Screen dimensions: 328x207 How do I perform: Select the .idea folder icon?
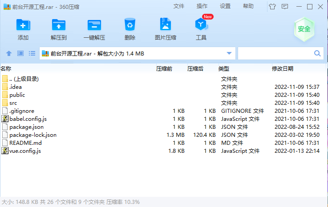(5, 87)
